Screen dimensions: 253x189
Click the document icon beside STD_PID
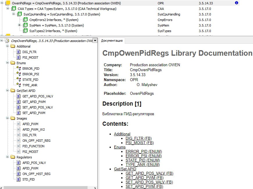(x=19, y=179)
